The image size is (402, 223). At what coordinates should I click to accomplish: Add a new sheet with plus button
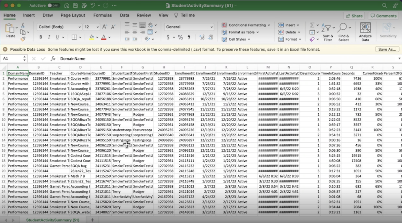(92, 220)
